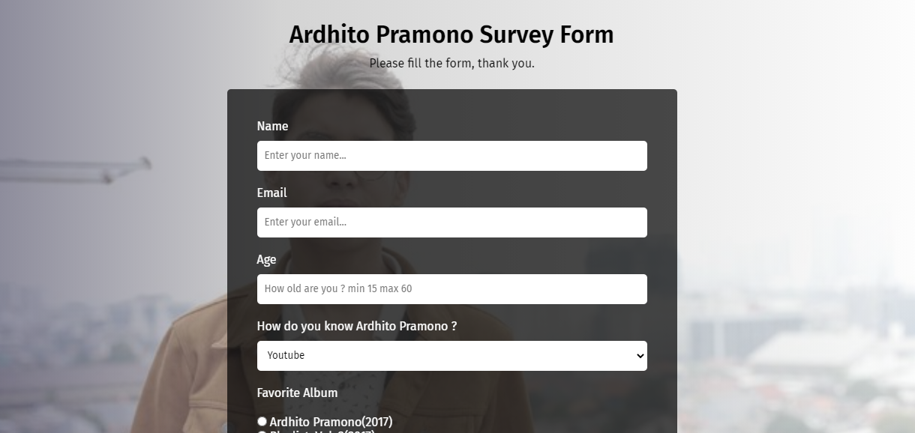Click the 'Email' field label
915x433 pixels.
click(271, 193)
